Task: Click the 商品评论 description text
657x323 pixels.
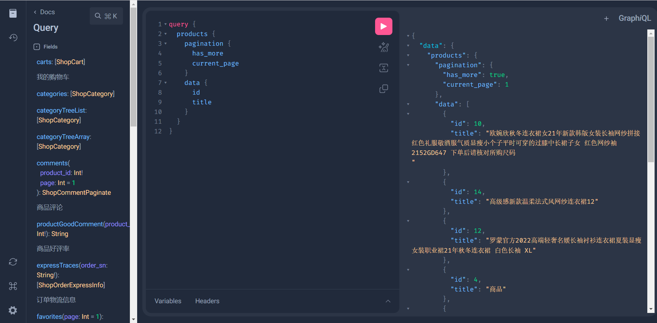Action: [50, 208]
